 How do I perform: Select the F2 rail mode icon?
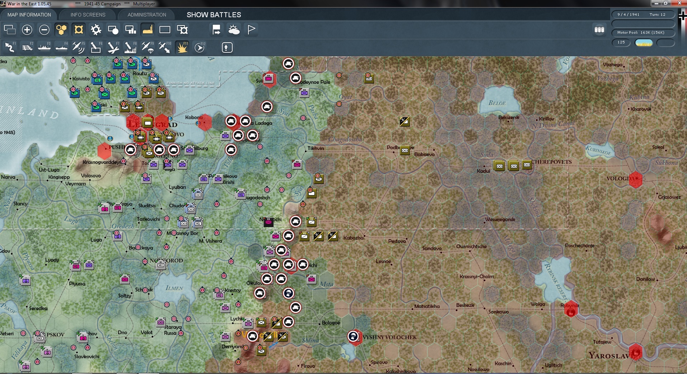click(27, 47)
